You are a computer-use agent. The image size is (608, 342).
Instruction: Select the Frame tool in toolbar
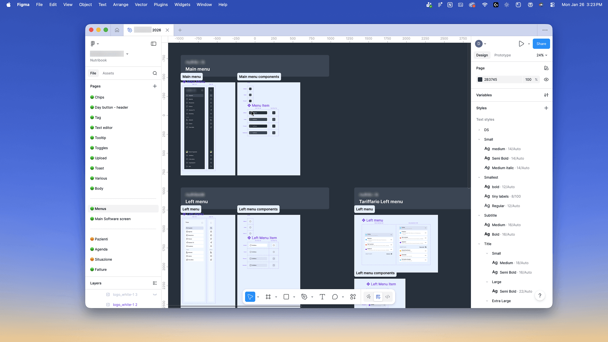[268, 297]
